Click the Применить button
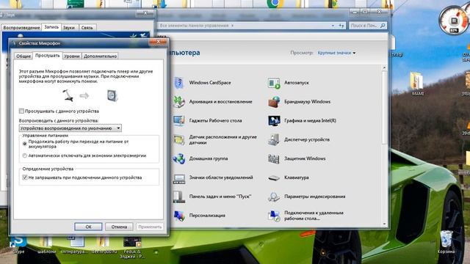Image resolution: width=470 pixels, height=264 pixels. 150,227
